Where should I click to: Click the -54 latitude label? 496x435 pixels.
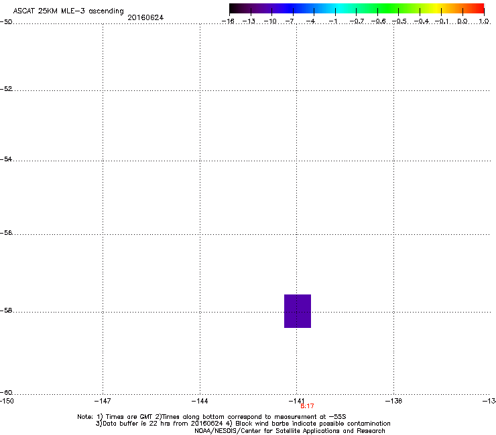[6, 159]
